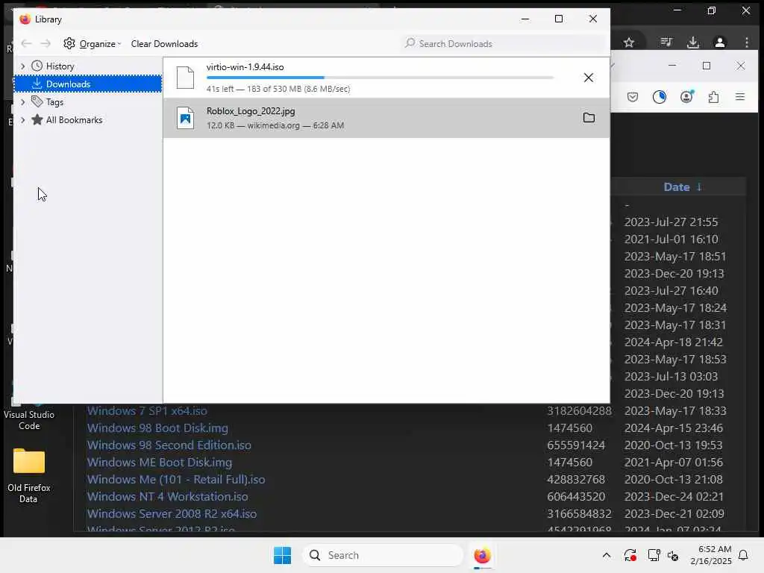
Task: Select Downloads in the sidebar
Action: click(88, 84)
